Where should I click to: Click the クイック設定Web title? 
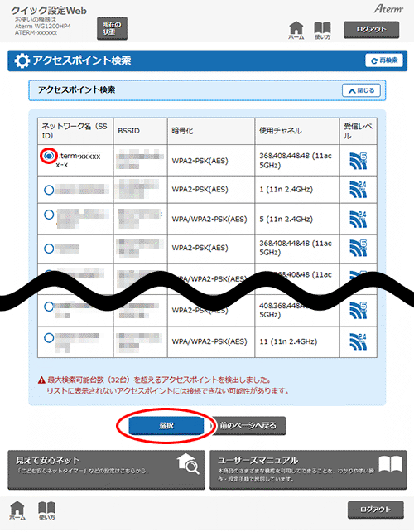(49, 11)
